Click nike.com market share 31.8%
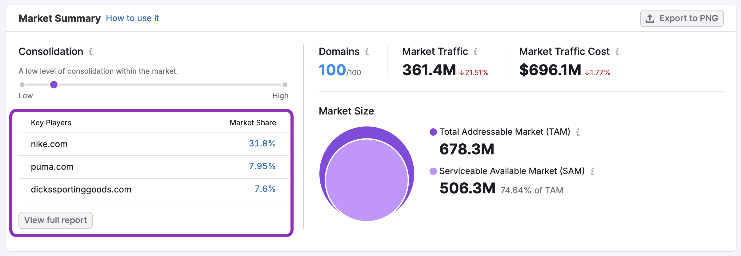 (x=262, y=143)
